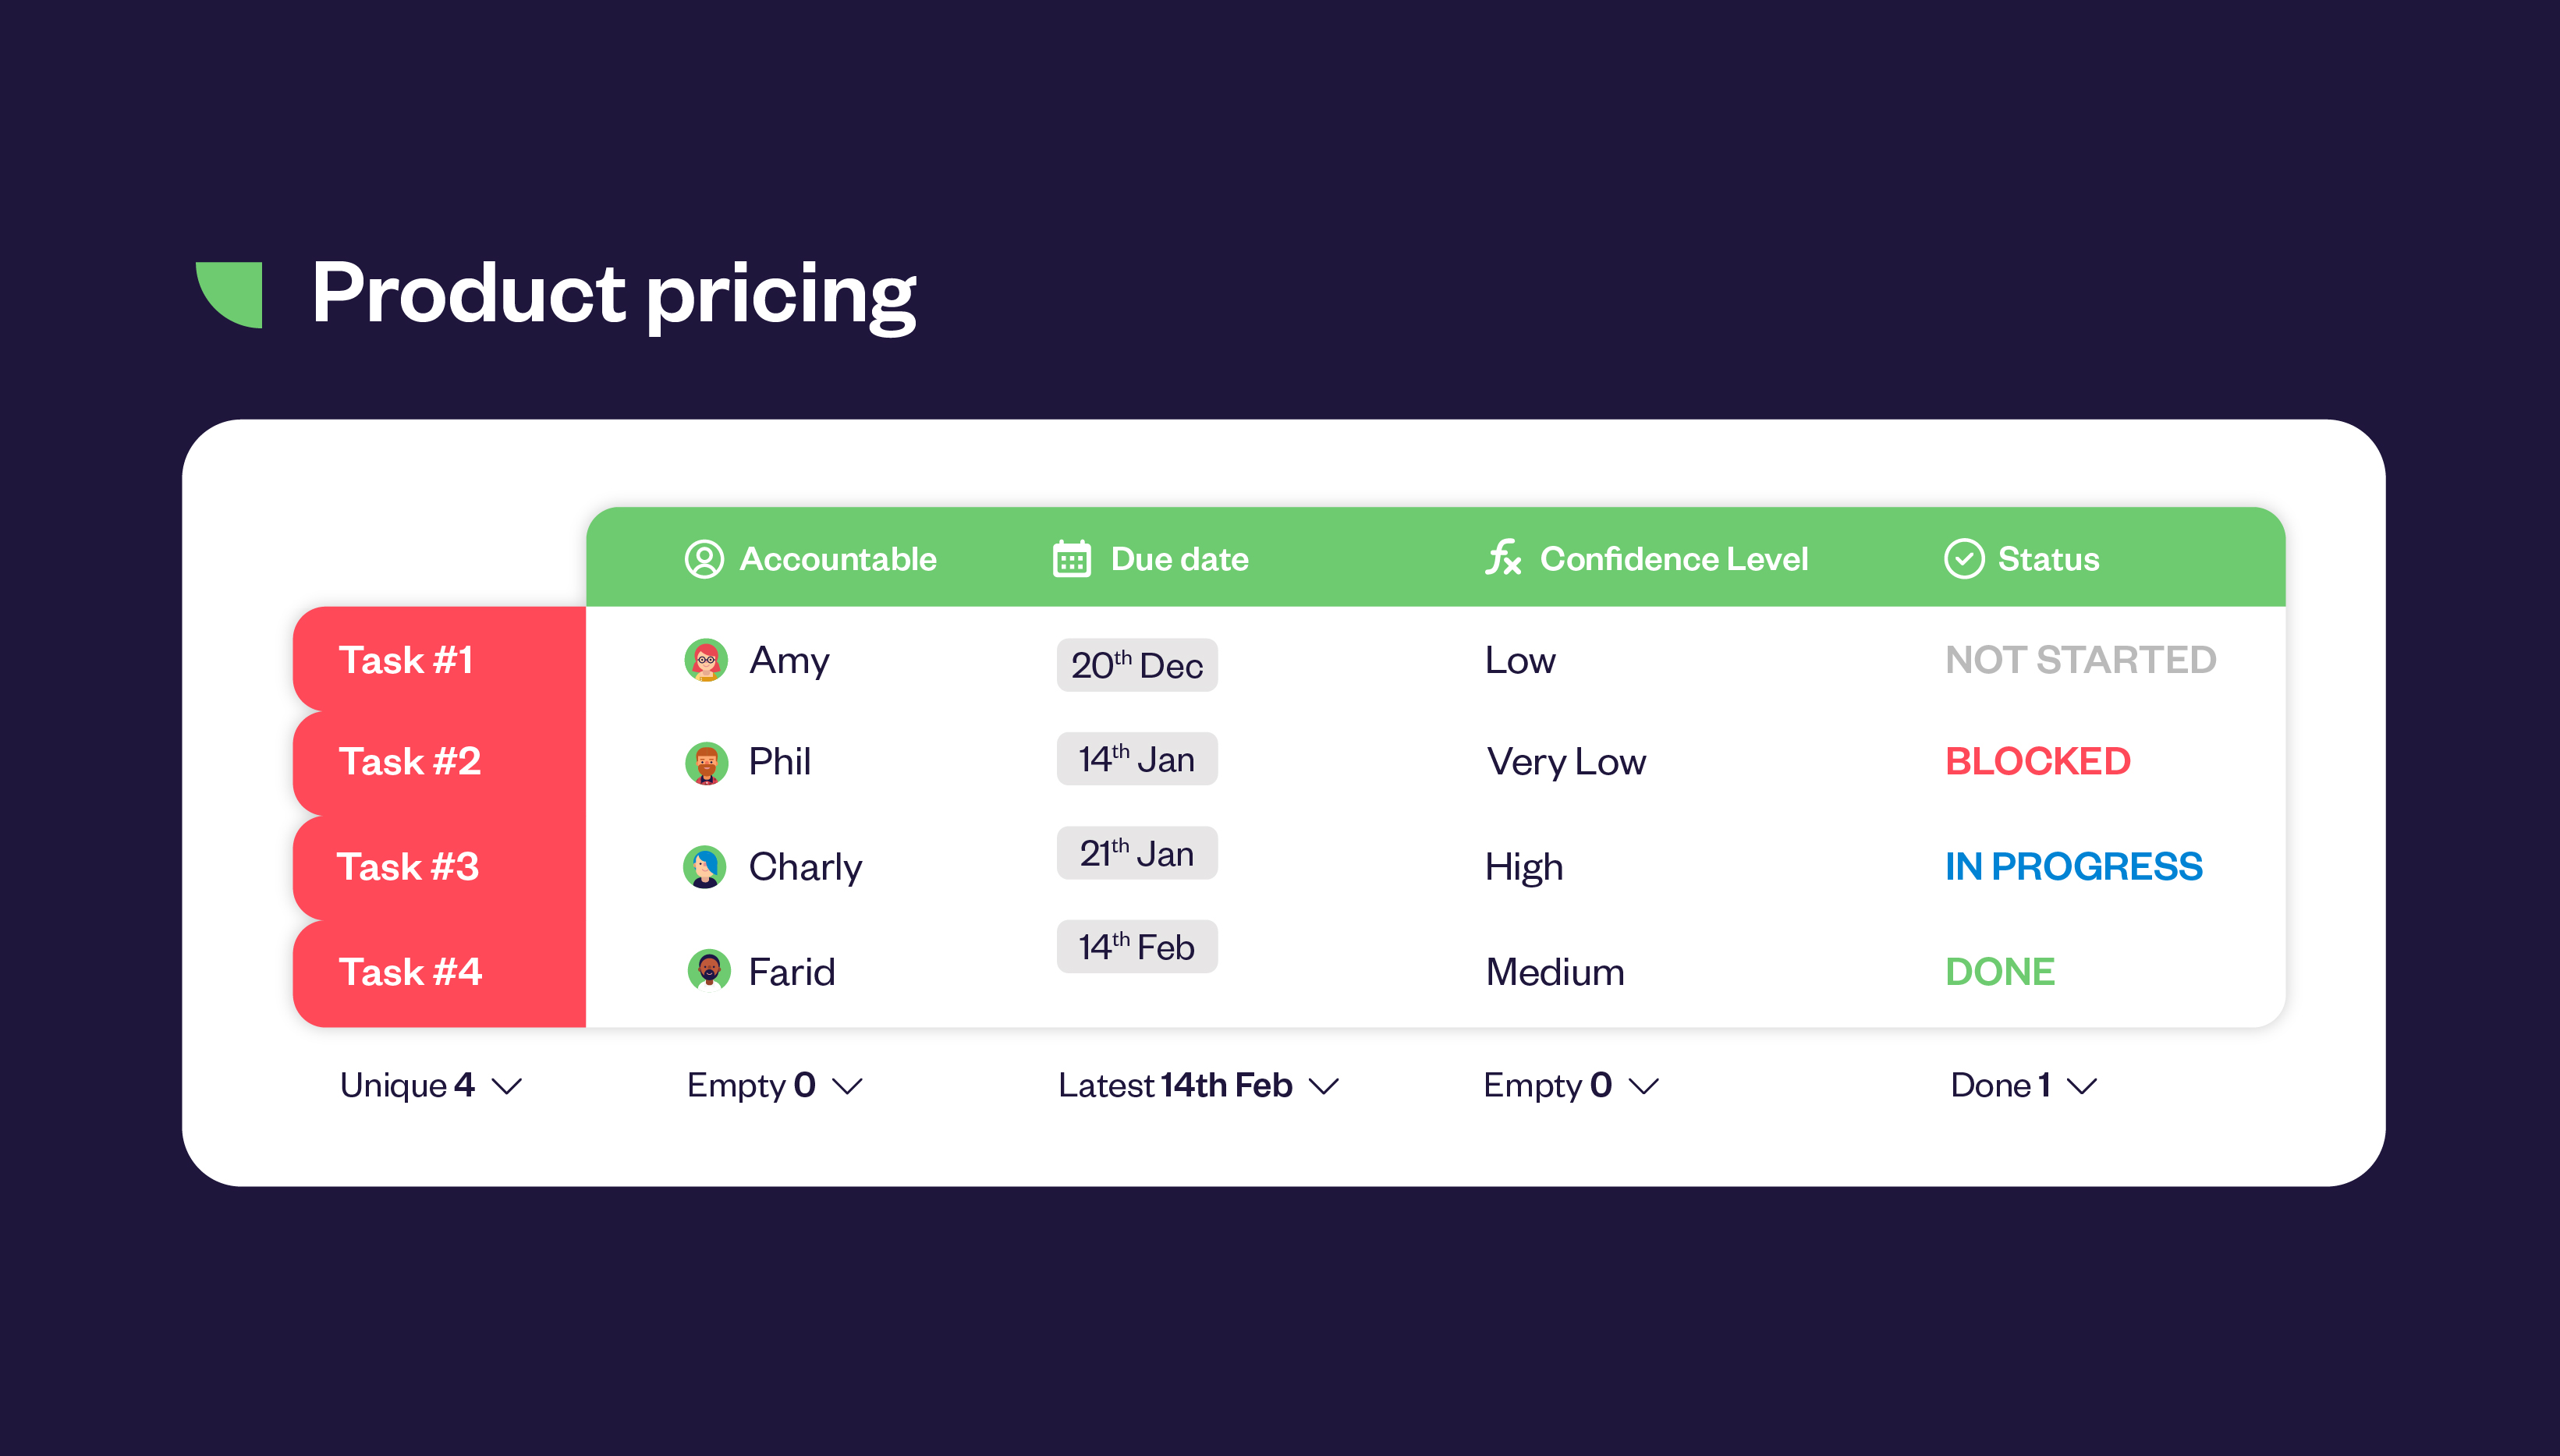Click Farid's avatar icon
The image size is (2560, 1456).
(709, 970)
